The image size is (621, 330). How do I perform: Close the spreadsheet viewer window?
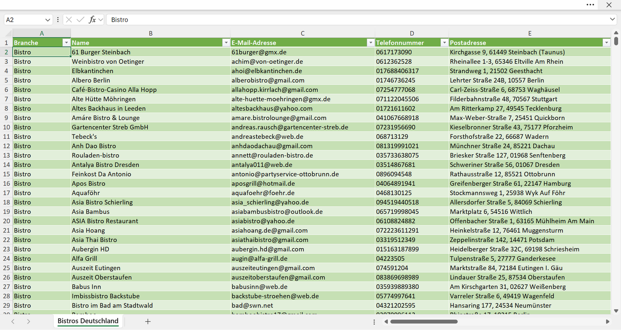609,5
